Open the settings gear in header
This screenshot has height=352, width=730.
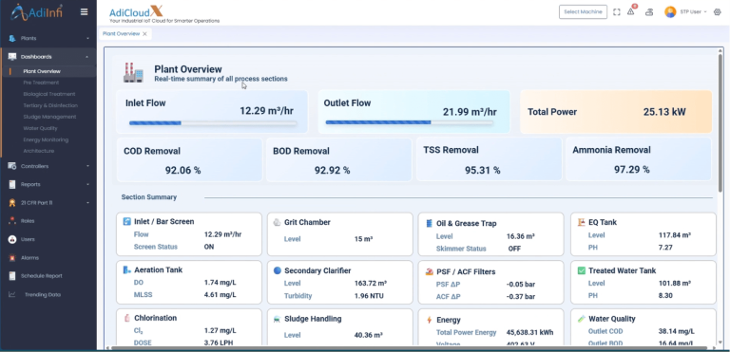coord(717,12)
